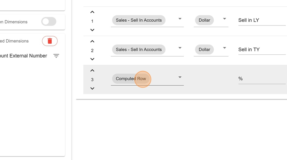This screenshot has width=287, height=160.
Task: Edit the Sell in LY label field
Action: pos(262,20)
